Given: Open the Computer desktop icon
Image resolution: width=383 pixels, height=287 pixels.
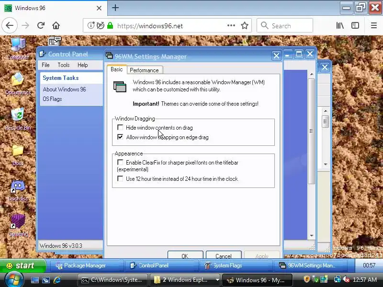Looking at the screenshot, I should pos(18,48).
